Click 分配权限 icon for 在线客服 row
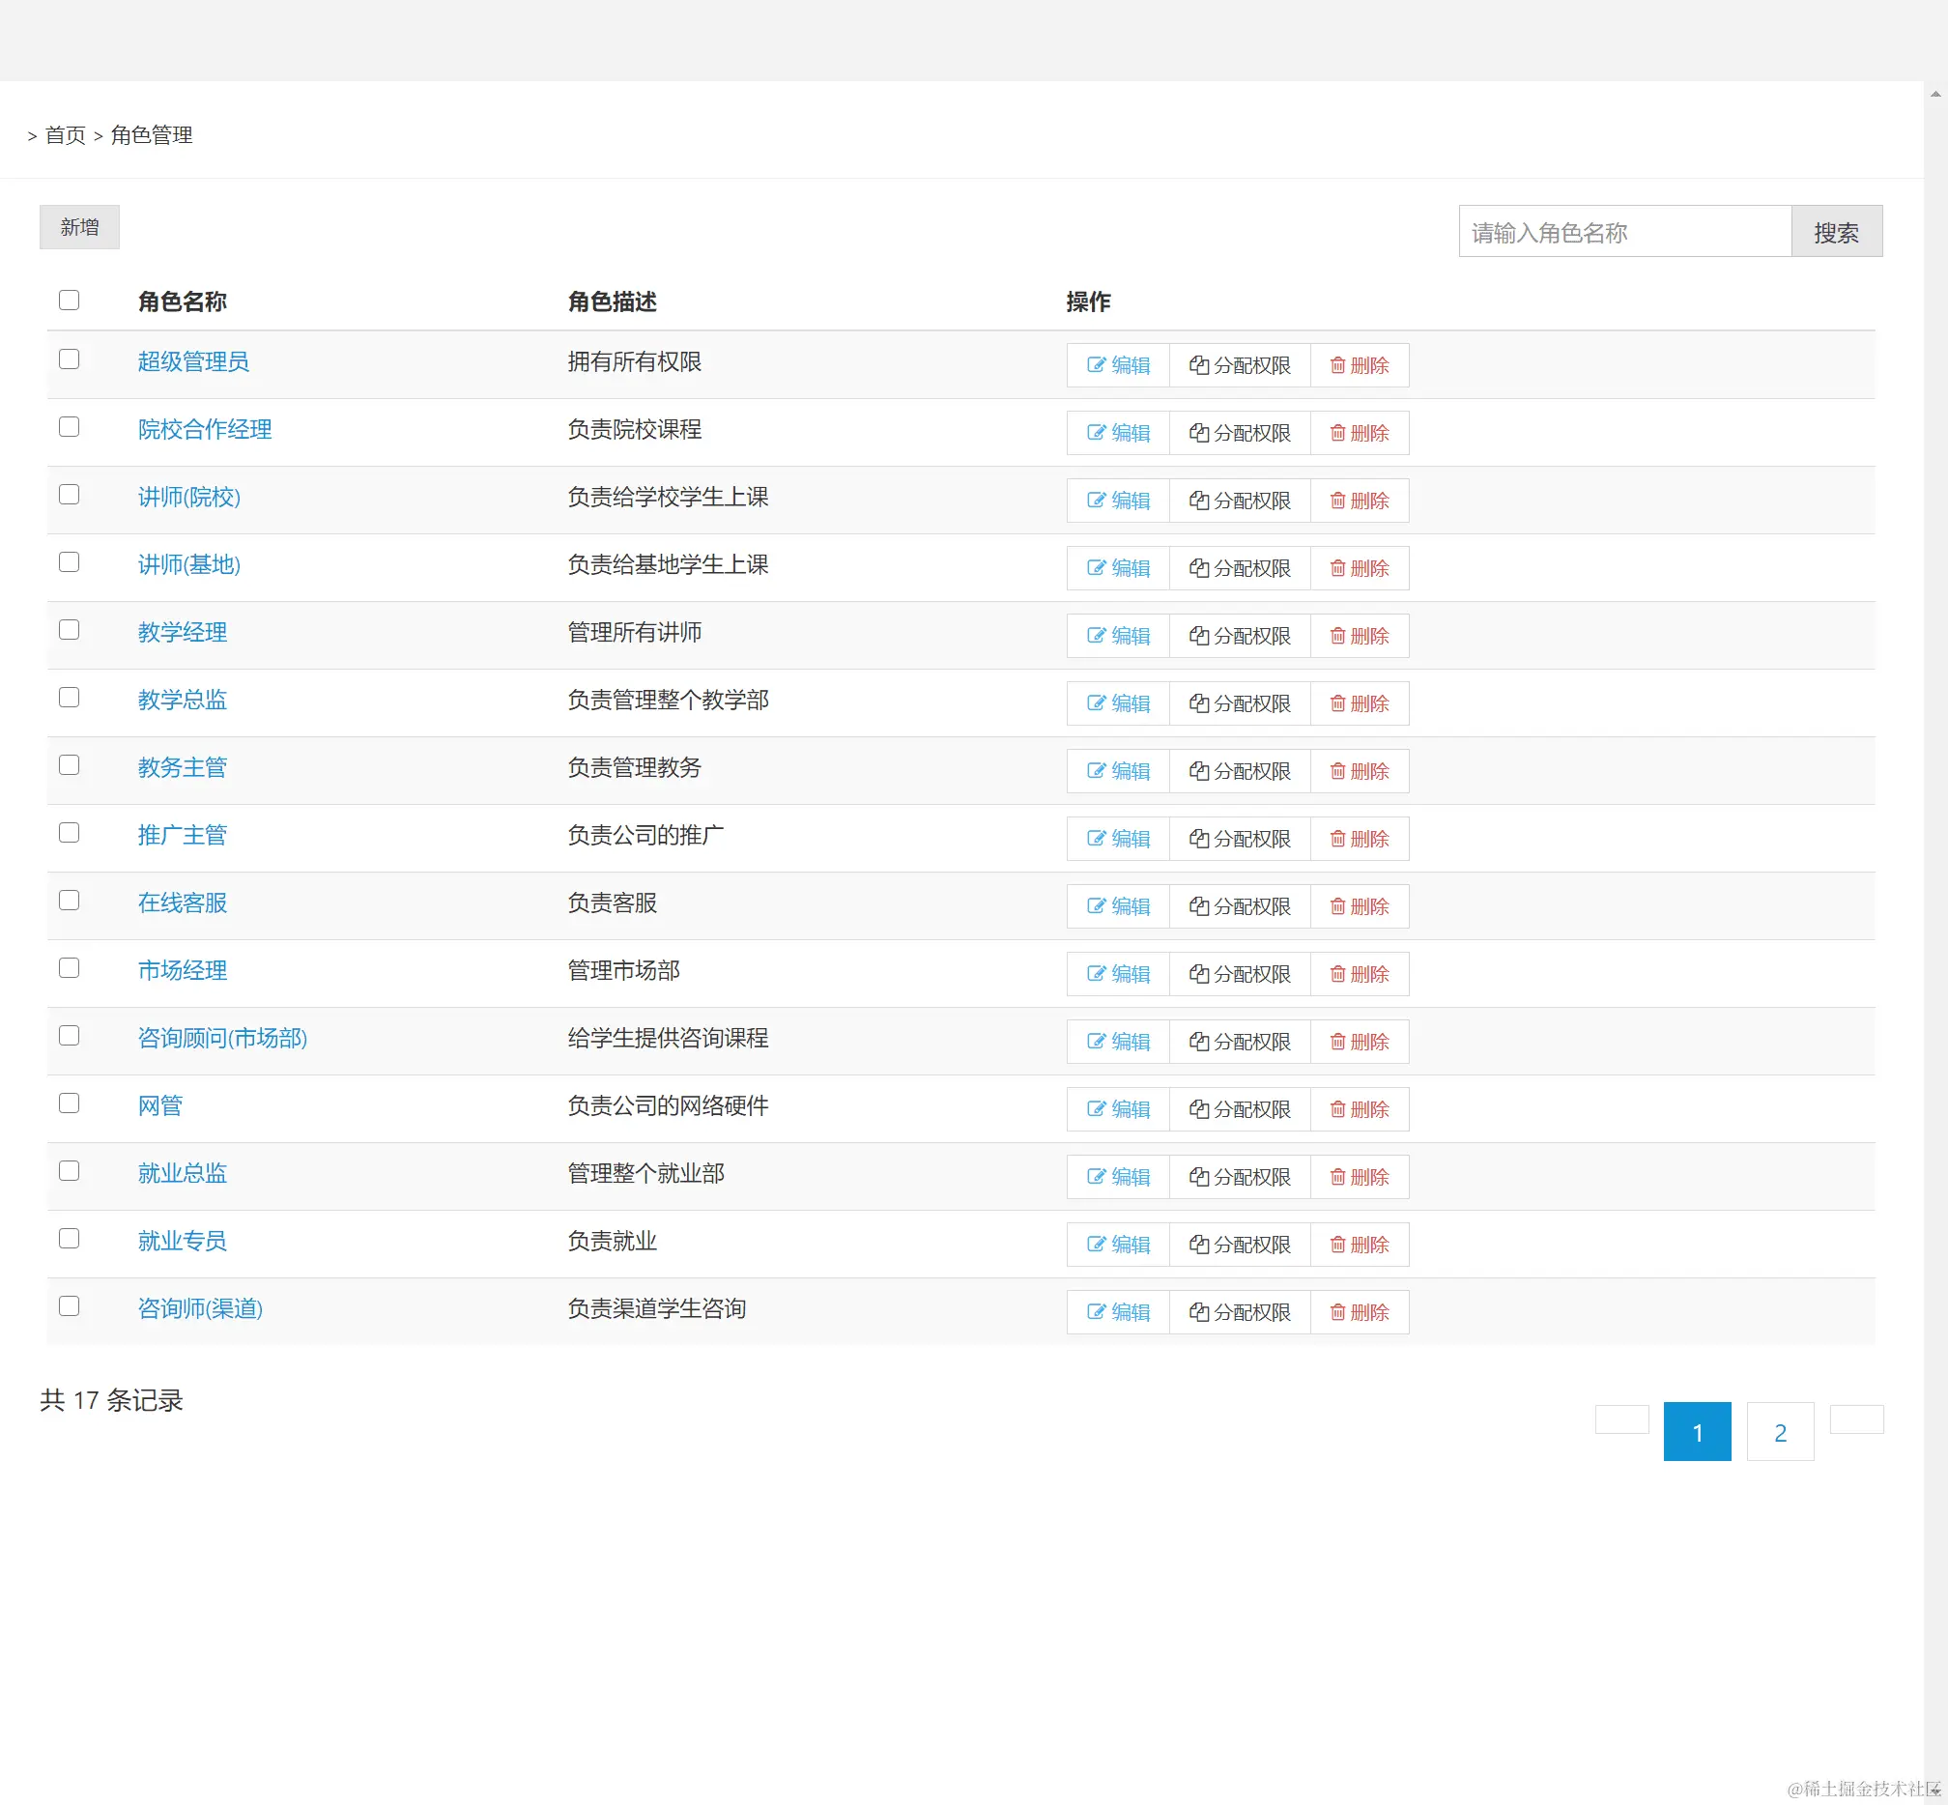The width and height of the screenshot is (1948, 1805). click(1199, 906)
